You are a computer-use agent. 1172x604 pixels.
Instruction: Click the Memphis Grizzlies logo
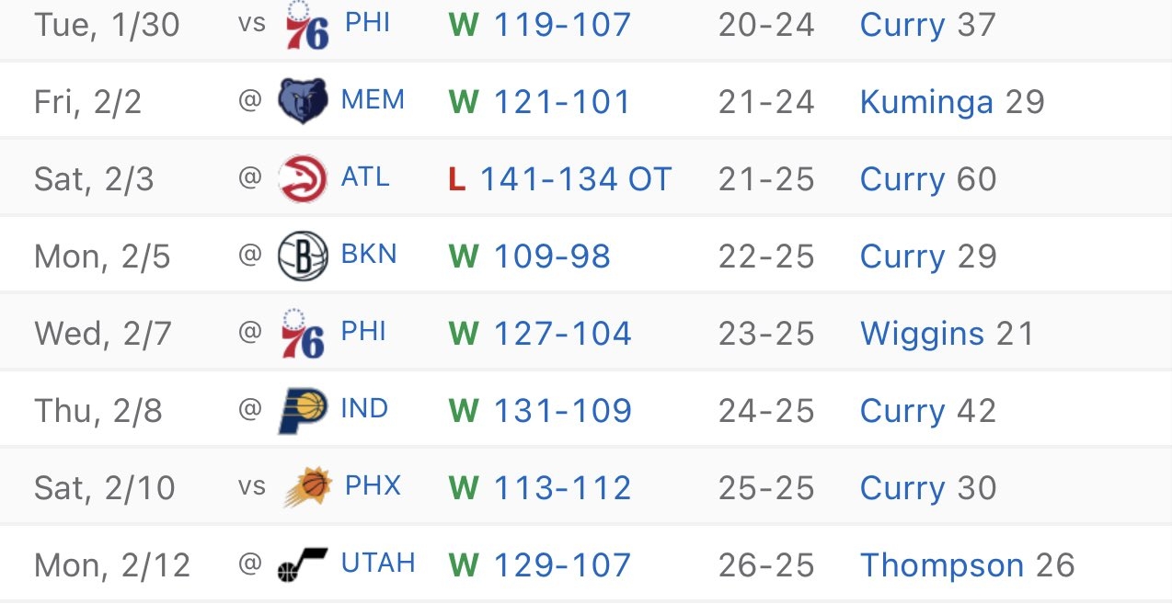tap(303, 101)
